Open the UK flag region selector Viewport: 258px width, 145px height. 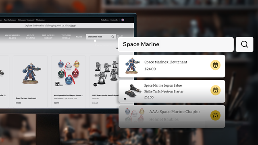tap(123, 20)
